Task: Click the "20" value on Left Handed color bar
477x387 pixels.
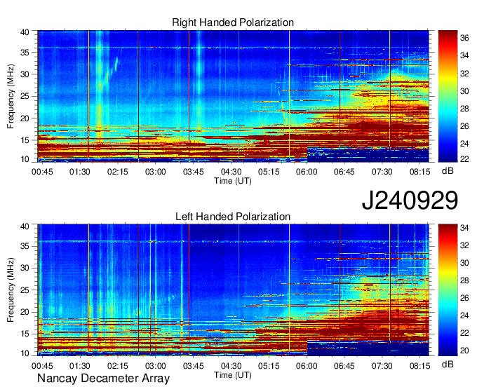Action: (x=464, y=351)
